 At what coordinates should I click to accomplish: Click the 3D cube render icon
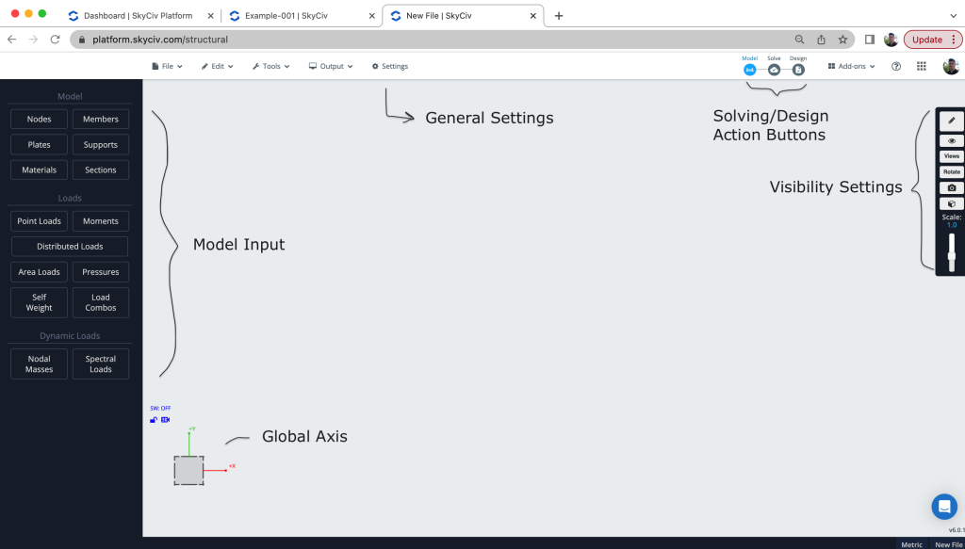[951, 203]
